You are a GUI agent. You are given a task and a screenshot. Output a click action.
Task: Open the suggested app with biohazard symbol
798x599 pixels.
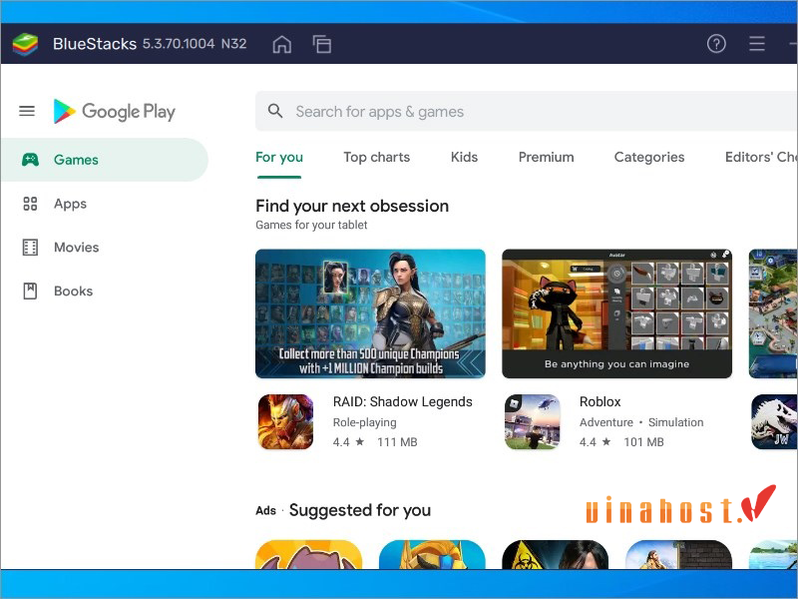pyautogui.click(x=556, y=554)
